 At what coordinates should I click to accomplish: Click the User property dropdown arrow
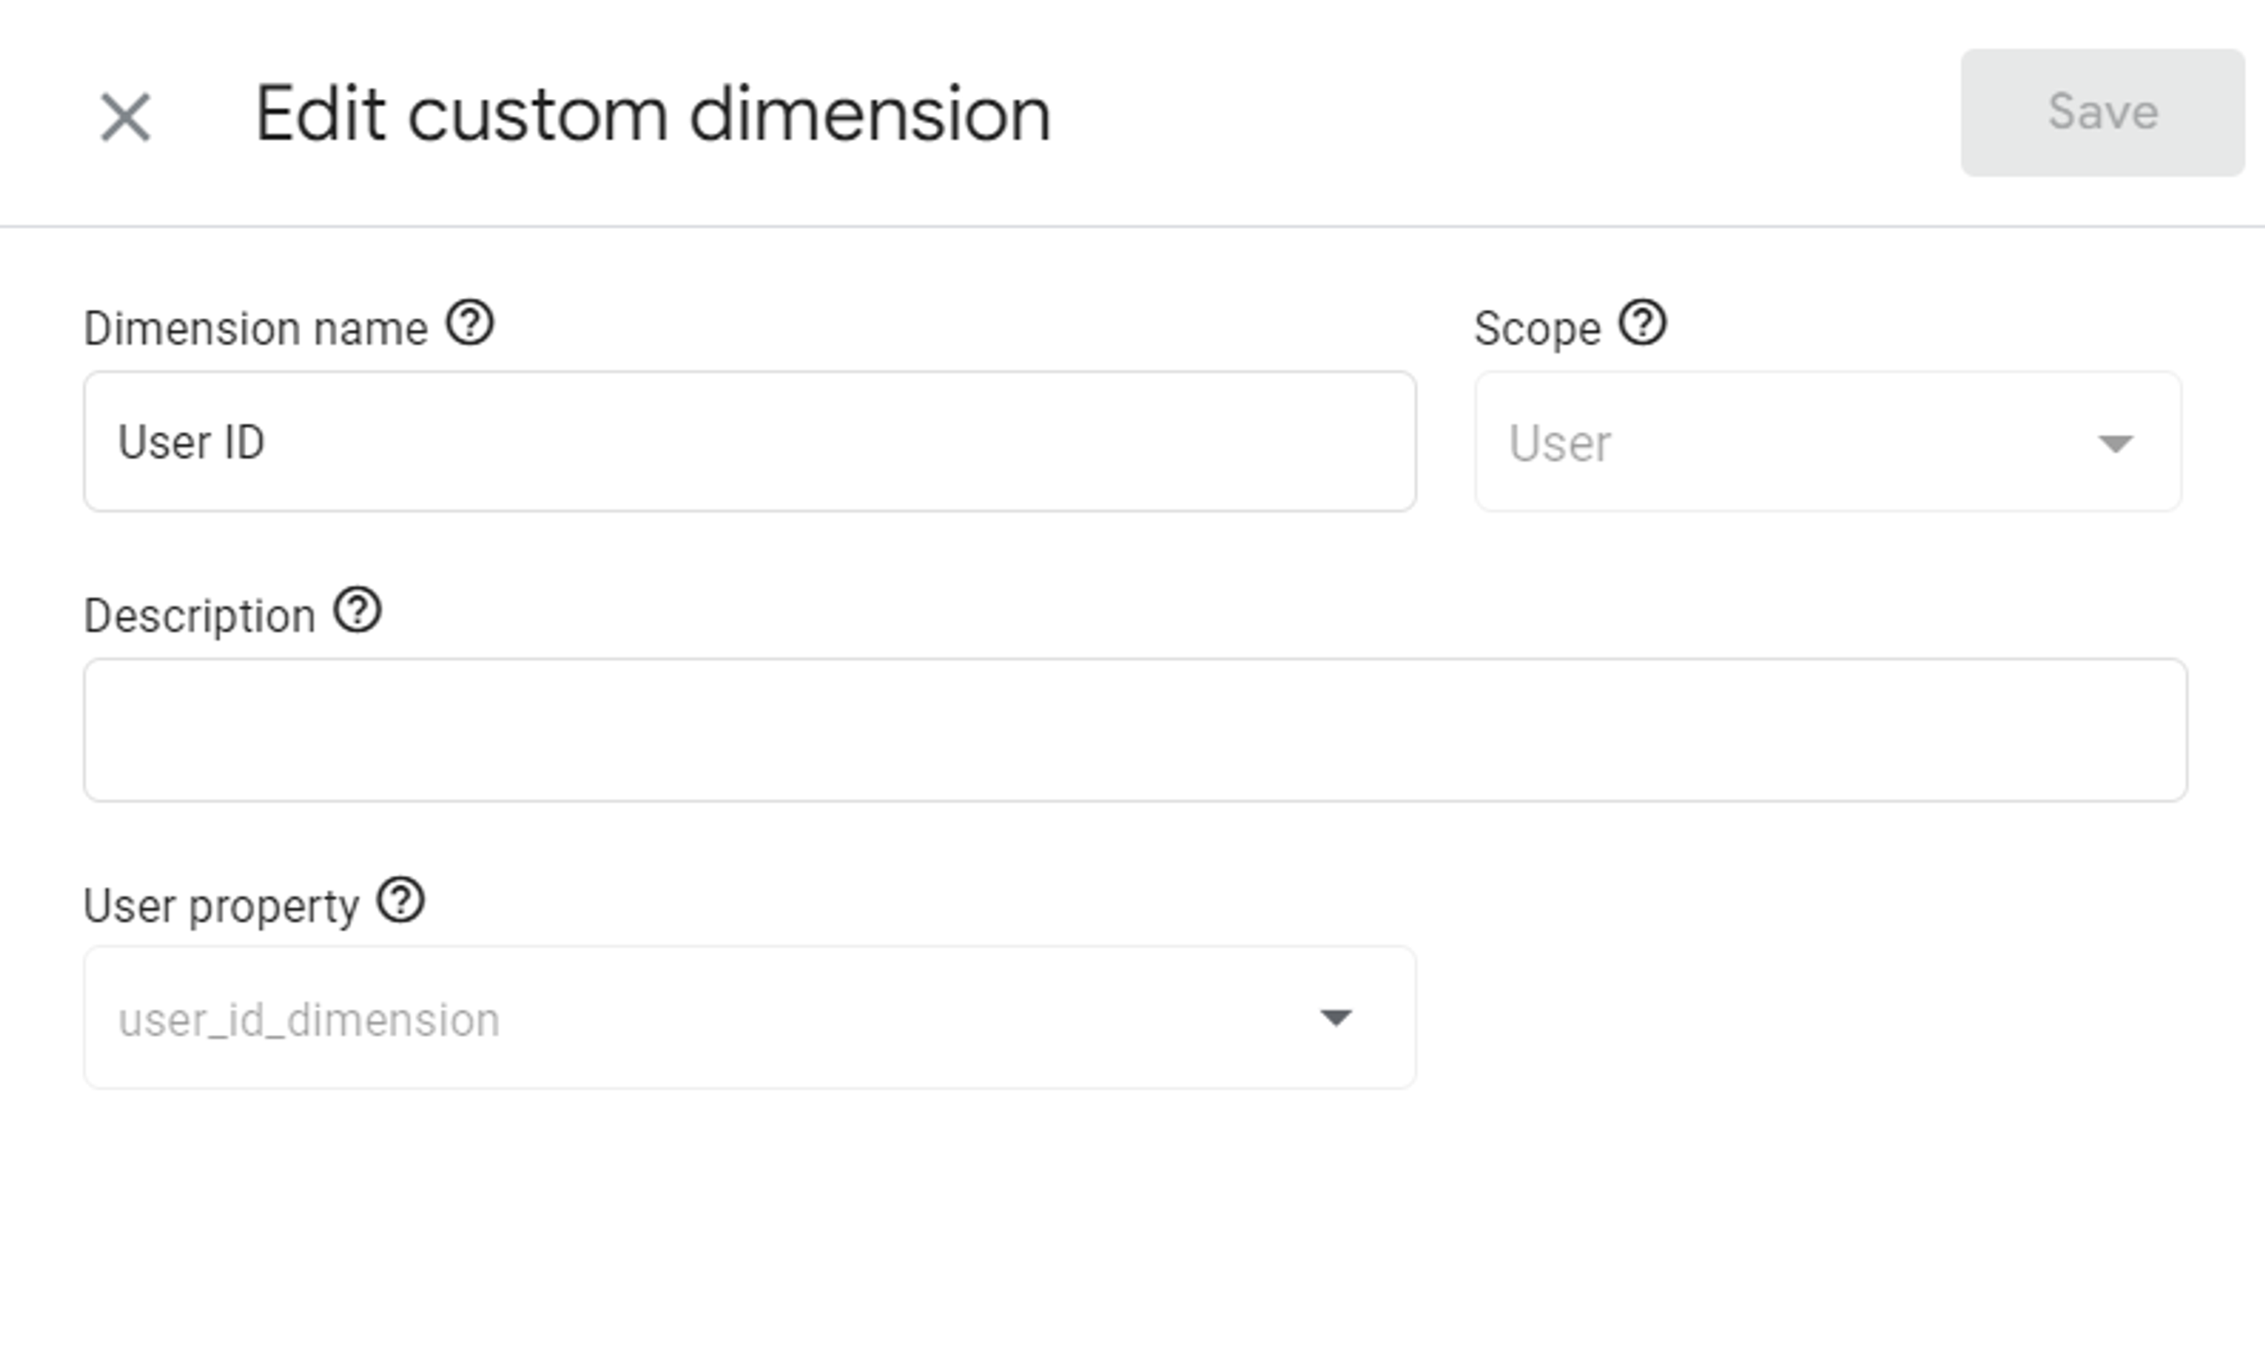(x=1334, y=1017)
